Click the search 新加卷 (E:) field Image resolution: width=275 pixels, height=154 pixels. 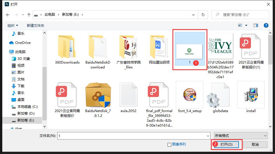(x=240, y=15)
